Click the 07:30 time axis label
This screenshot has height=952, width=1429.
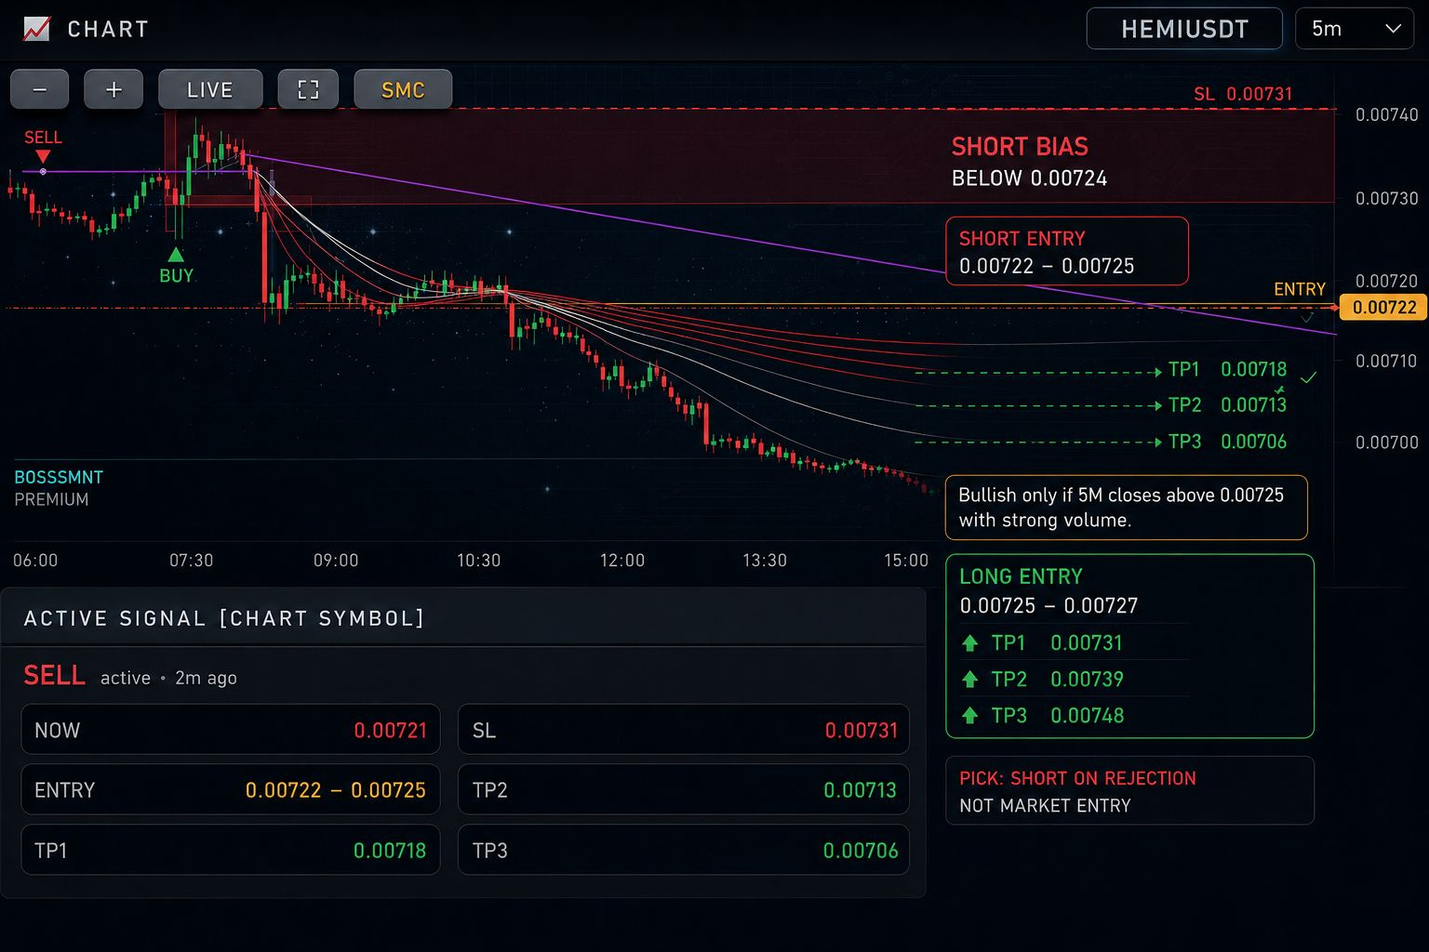point(191,561)
